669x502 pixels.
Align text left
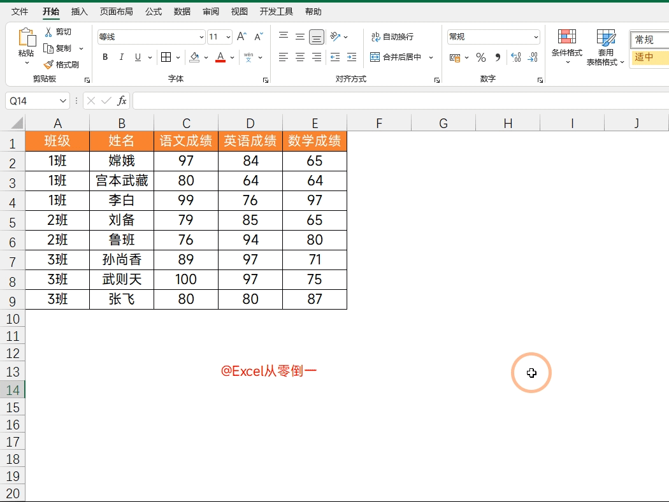click(x=284, y=57)
